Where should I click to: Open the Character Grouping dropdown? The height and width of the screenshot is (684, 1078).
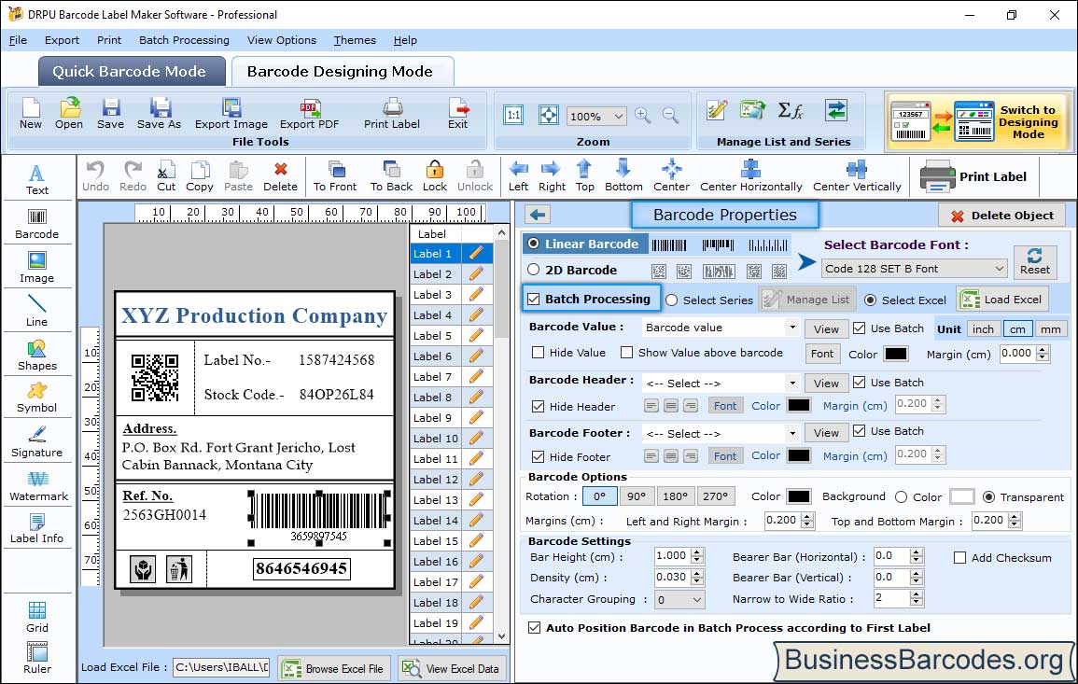point(679,599)
